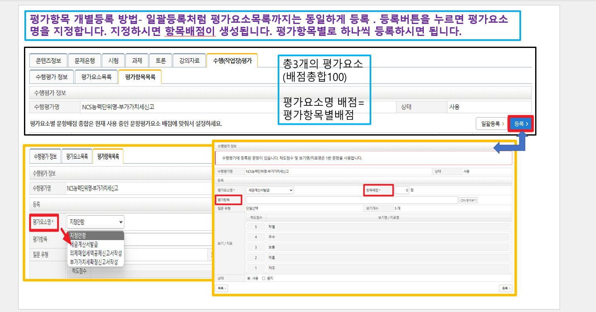Select the 수행(작업장)평가 tab
Image resolution: width=596 pixels, height=312 pixels.
pos(232,61)
